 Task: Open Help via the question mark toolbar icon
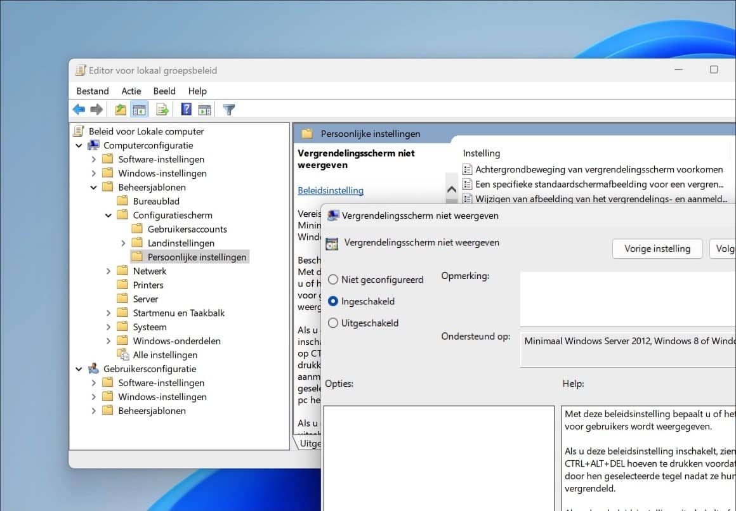(185, 109)
